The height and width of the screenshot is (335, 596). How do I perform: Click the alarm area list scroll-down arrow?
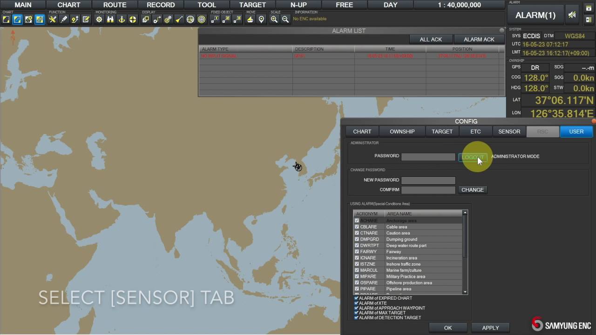[465, 292]
